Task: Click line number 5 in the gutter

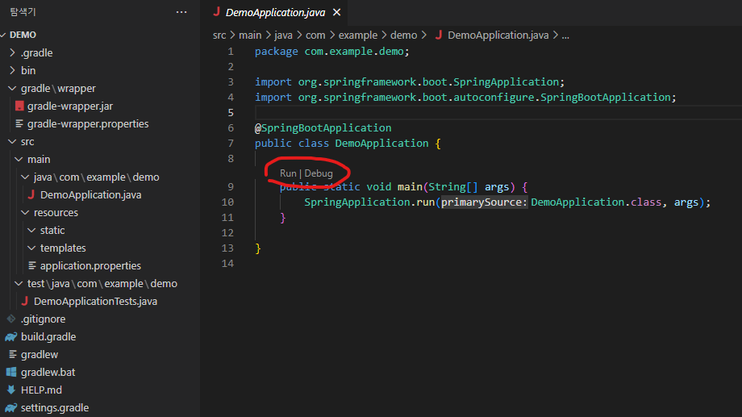Action: point(231,113)
